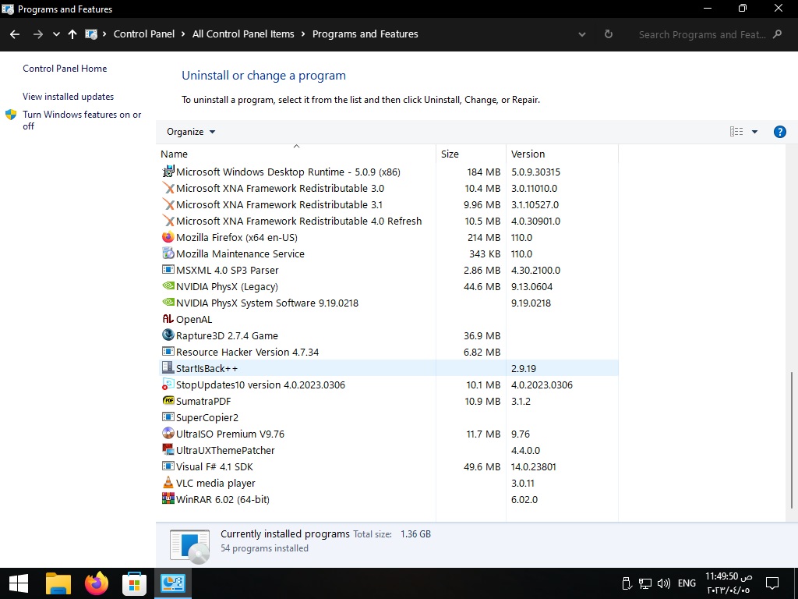Open File Explorer from the taskbar
The height and width of the screenshot is (599, 798).
tap(58, 583)
